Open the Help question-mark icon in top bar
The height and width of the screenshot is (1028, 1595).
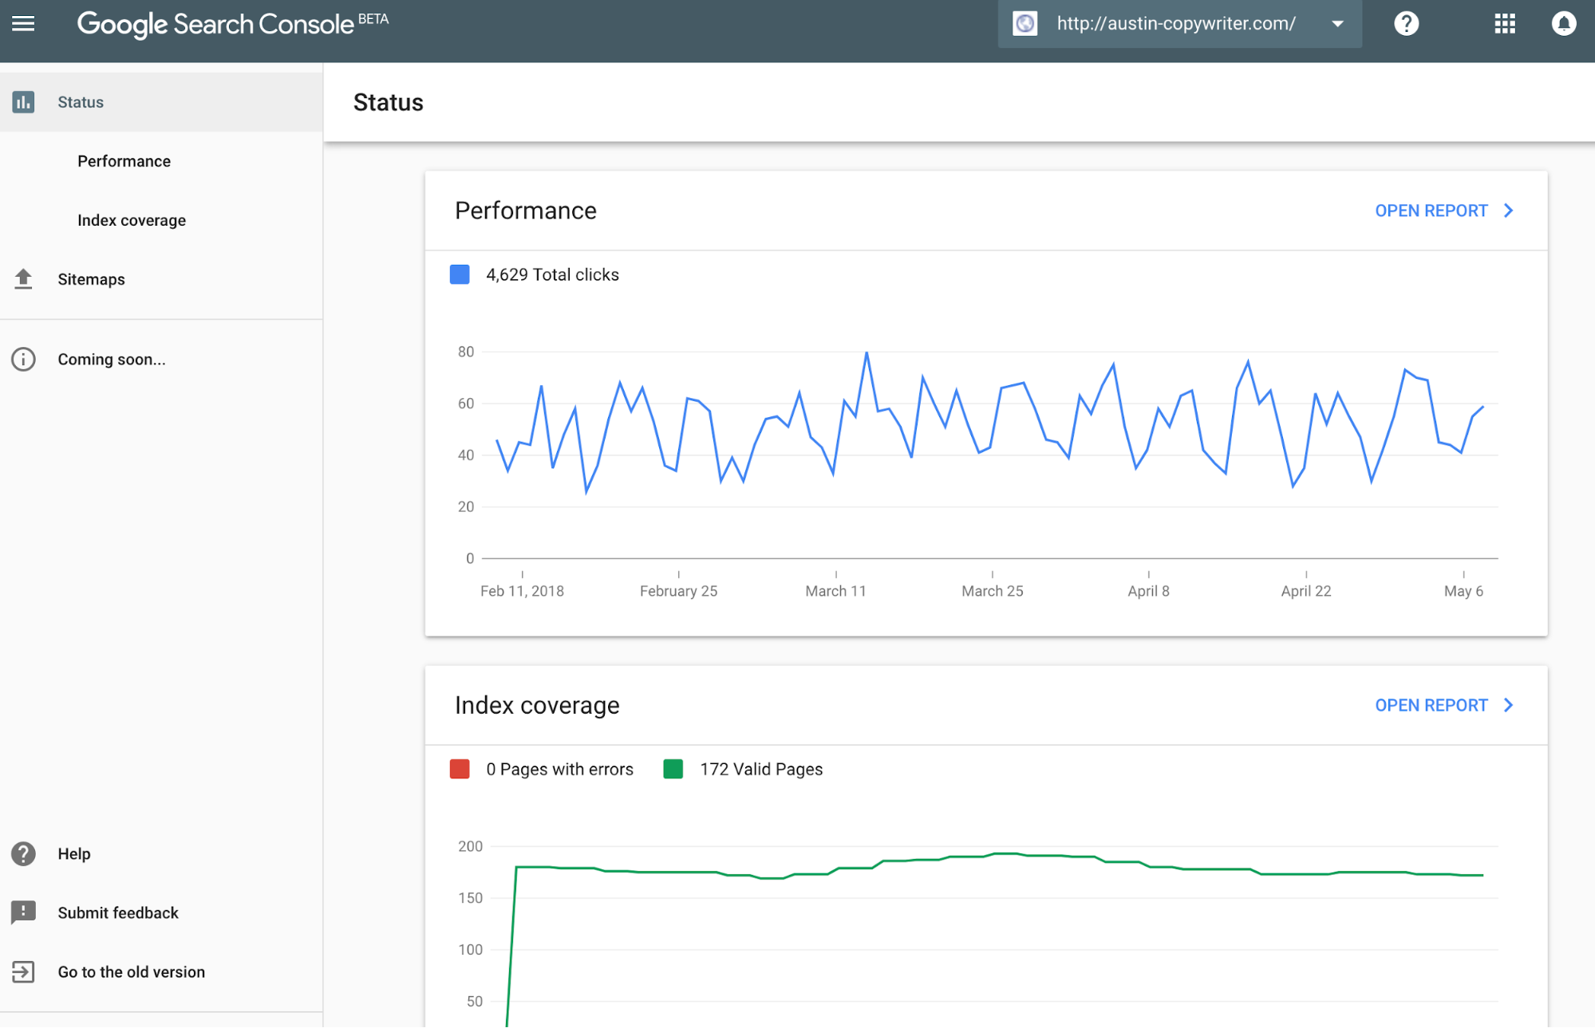(x=1406, y=23)
